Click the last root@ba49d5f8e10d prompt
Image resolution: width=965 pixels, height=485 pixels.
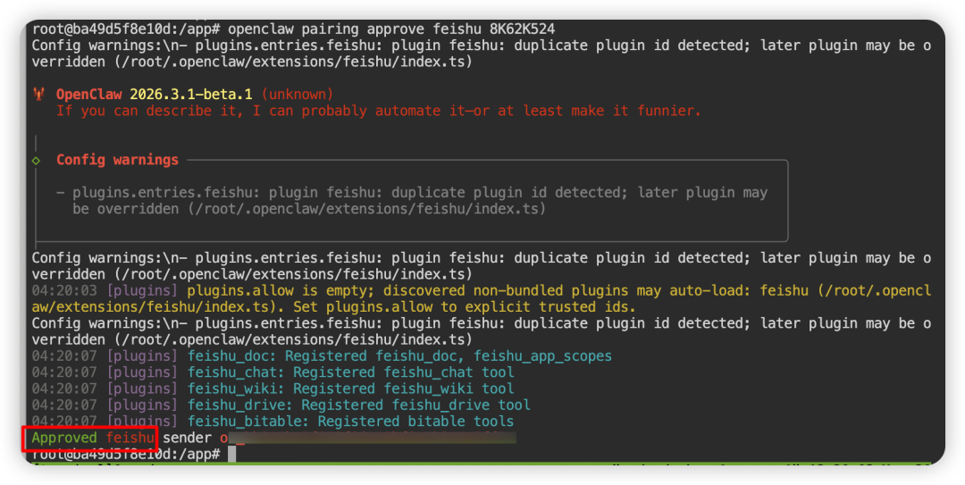125,454
